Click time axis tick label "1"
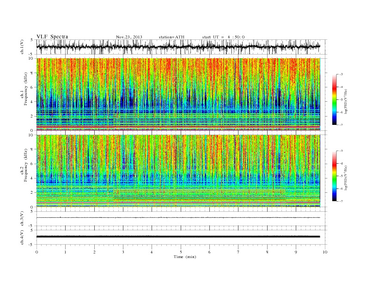This screenshot has height=283, width=366. (65, 252)
